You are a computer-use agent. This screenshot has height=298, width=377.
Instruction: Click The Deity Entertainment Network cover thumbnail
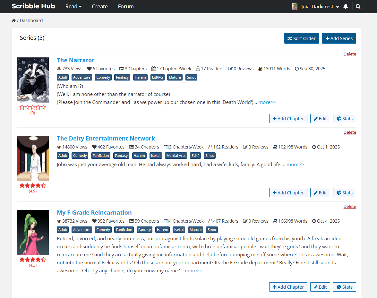point(33,158)
